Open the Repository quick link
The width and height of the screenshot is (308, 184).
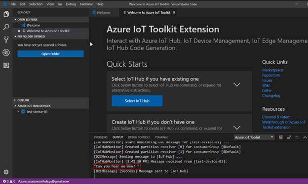[x=271, y=75]
